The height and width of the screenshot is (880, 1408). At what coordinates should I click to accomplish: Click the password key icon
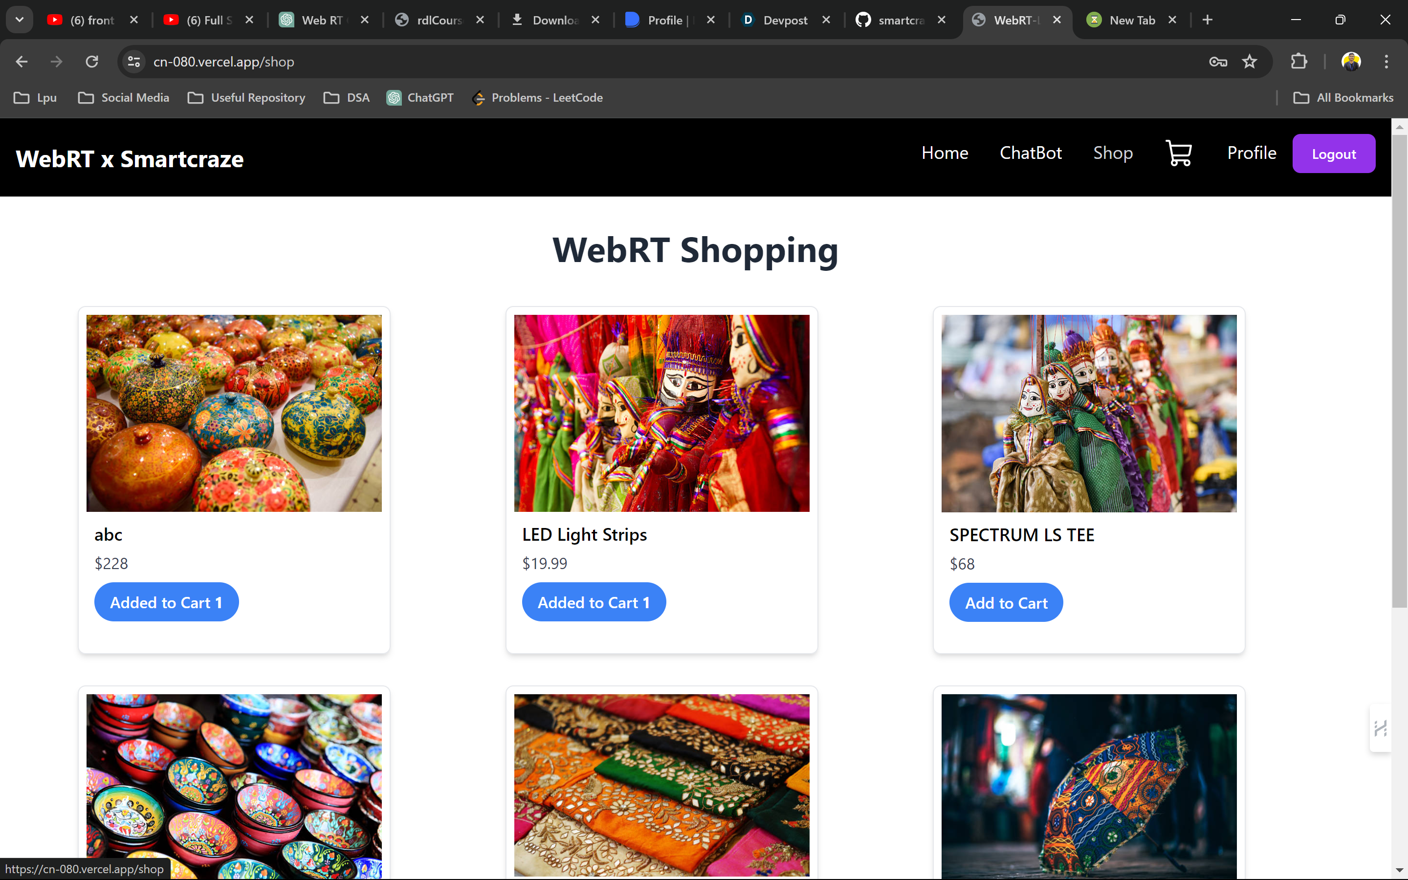coord(1218,62)
